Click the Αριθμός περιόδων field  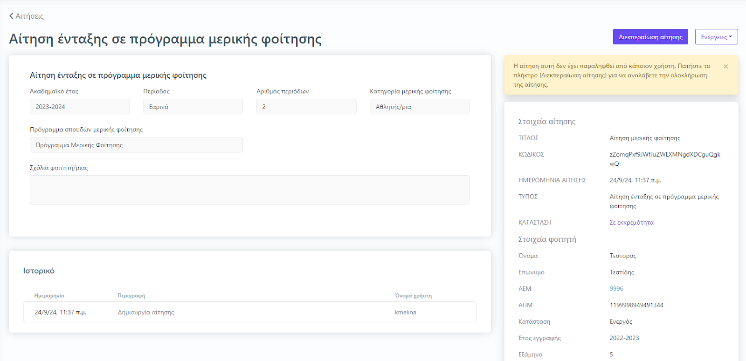[x=306, y=107]
